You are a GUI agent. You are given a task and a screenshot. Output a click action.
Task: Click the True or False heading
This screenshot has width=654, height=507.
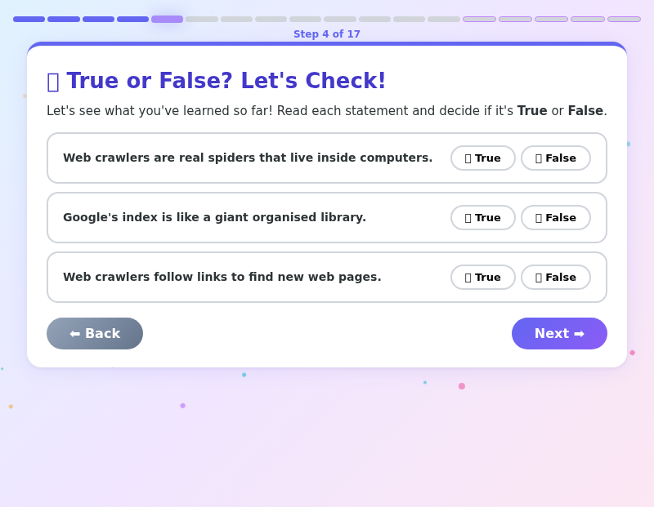coord(226,81)
